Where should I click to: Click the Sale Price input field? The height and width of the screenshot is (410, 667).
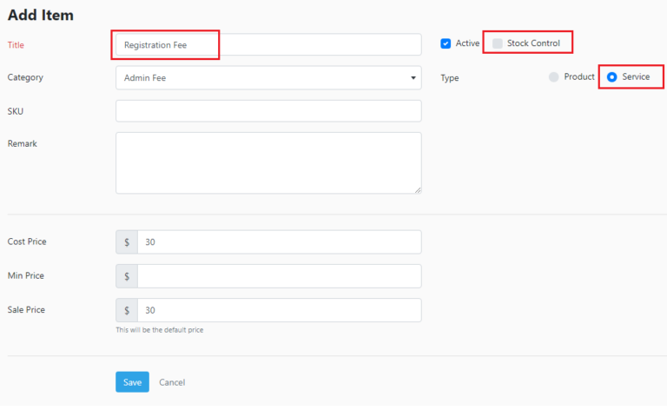280,310
